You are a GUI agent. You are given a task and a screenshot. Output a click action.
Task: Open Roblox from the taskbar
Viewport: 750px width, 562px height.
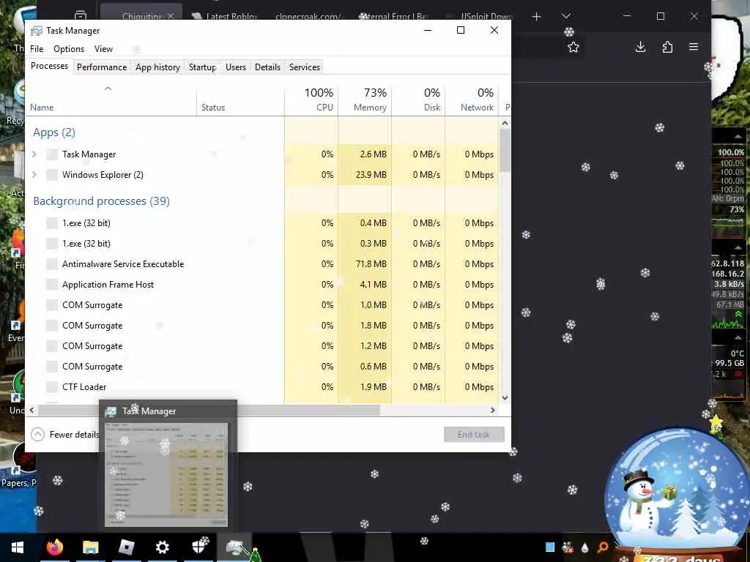[x=126, y=547]
